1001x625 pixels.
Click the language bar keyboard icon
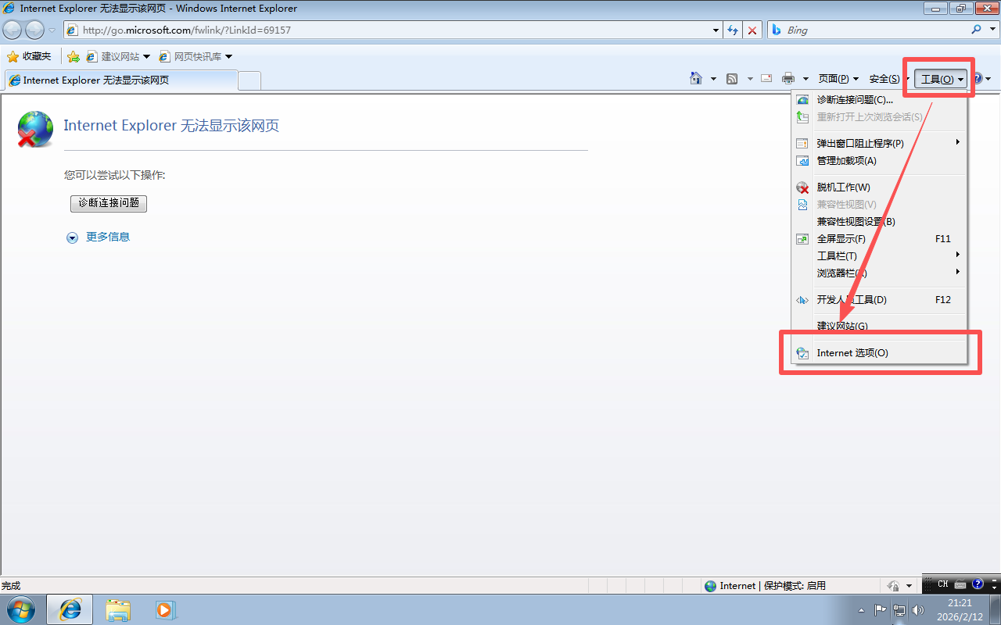(x=960, y=584)
